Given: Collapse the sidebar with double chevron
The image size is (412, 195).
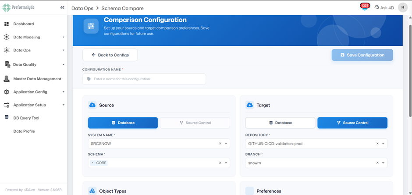Looking at the screenshot, I should [62, 7].
